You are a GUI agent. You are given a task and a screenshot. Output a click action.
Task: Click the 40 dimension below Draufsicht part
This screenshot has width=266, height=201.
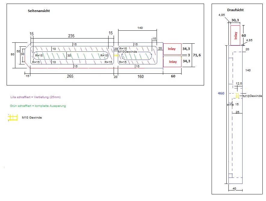[235, 189]
